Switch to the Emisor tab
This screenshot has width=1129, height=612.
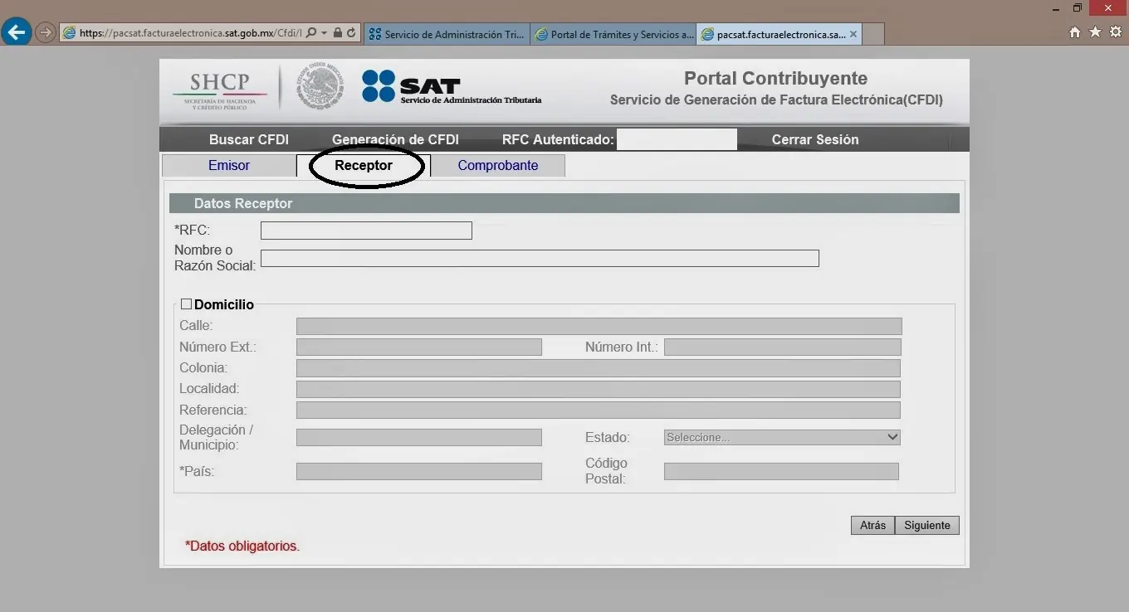point(229,165)
